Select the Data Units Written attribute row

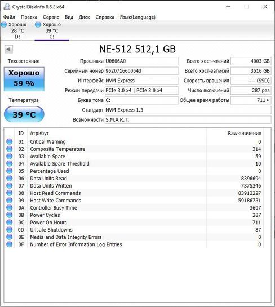134,186
